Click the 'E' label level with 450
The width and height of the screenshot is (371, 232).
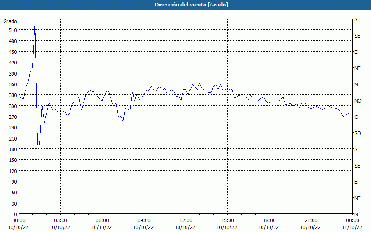tap(356, 52)
